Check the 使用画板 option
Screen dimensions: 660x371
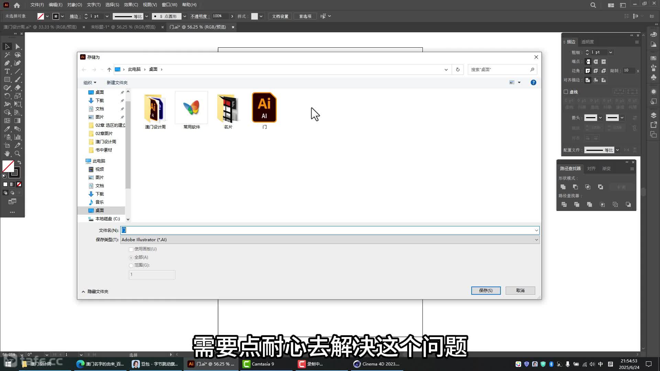click(x=131, y=249)
